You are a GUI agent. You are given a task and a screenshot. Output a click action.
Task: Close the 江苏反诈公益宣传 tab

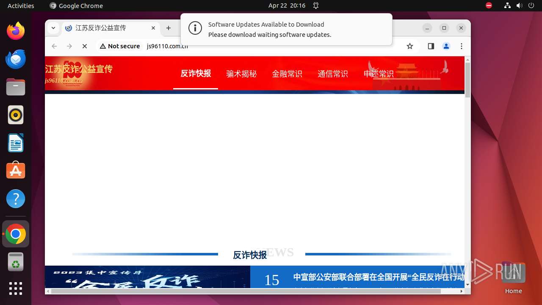[x=153, y=28]
